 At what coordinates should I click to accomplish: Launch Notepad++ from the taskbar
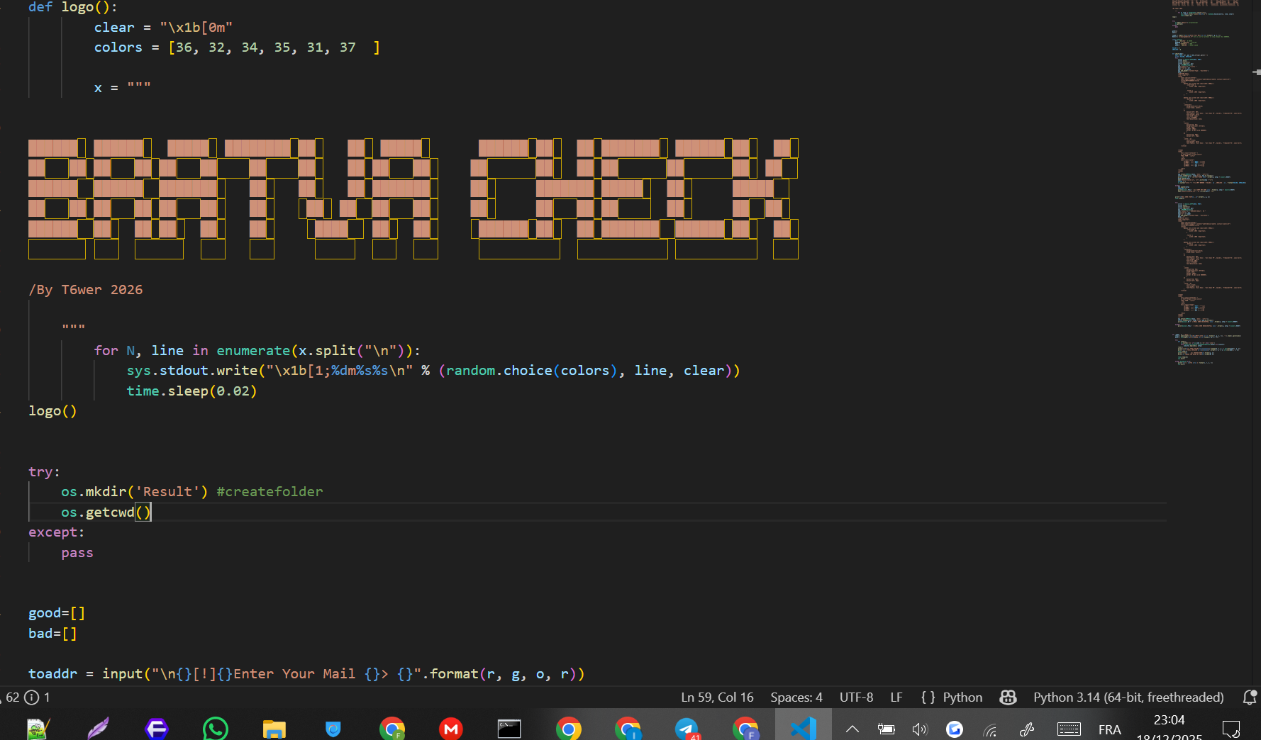pos(38,728)
